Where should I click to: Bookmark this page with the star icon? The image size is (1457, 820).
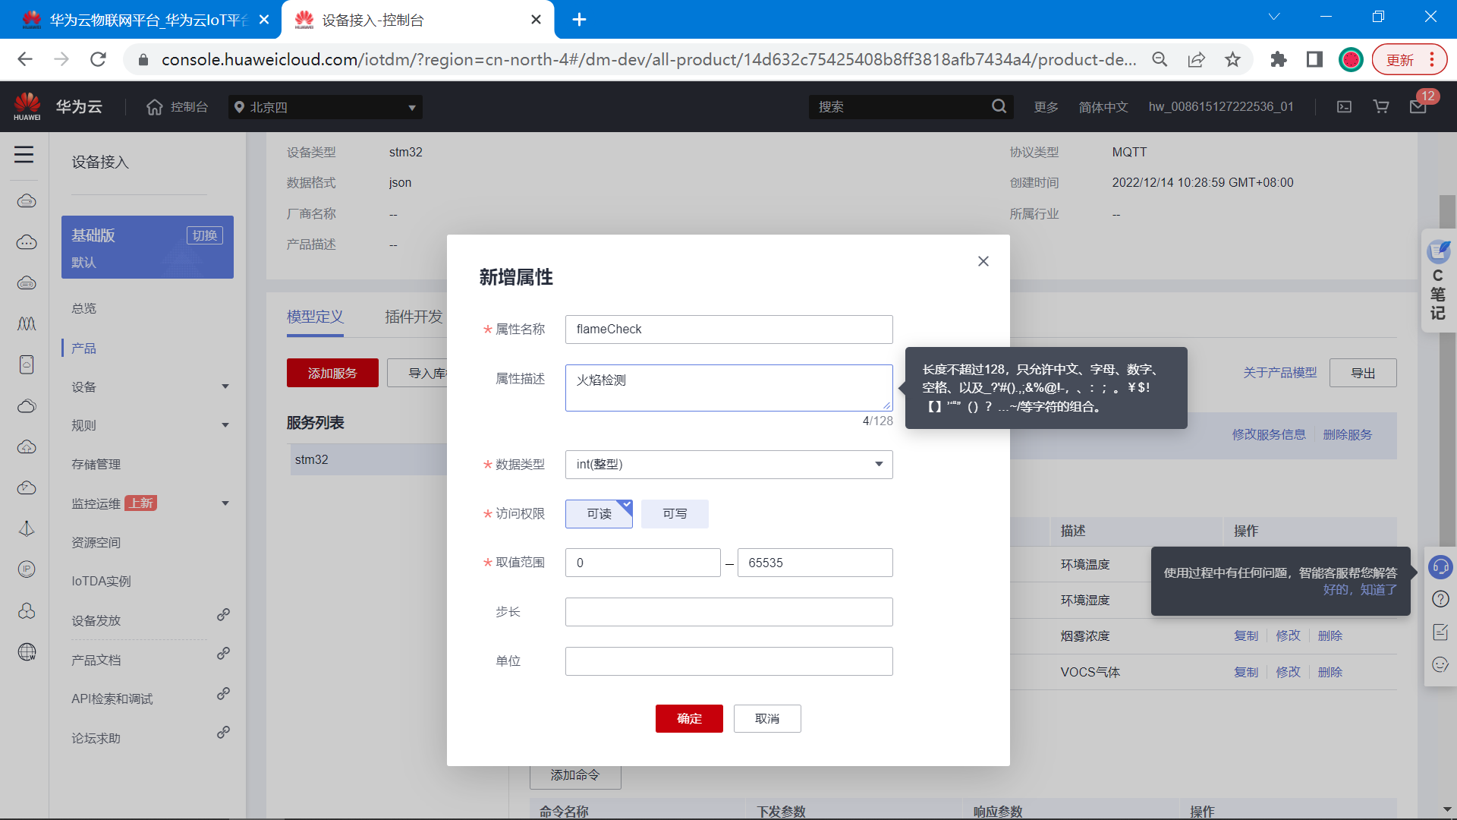(1232, 59)
